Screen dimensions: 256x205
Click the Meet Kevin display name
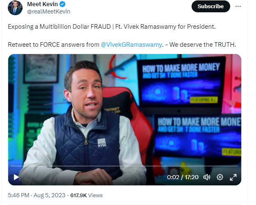42,4
